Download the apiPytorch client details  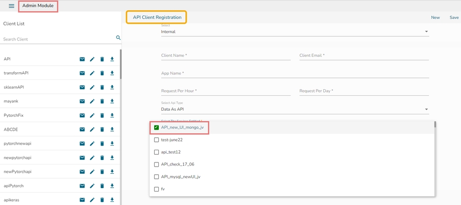(x=112, y=186)
